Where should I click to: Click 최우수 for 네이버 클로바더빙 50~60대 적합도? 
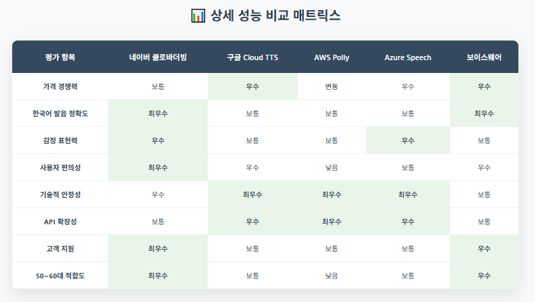[x=158, y=276]
